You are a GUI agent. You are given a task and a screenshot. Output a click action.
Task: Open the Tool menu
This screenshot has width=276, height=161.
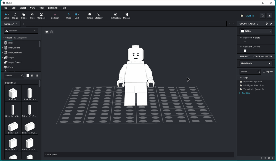click(42, 8)
